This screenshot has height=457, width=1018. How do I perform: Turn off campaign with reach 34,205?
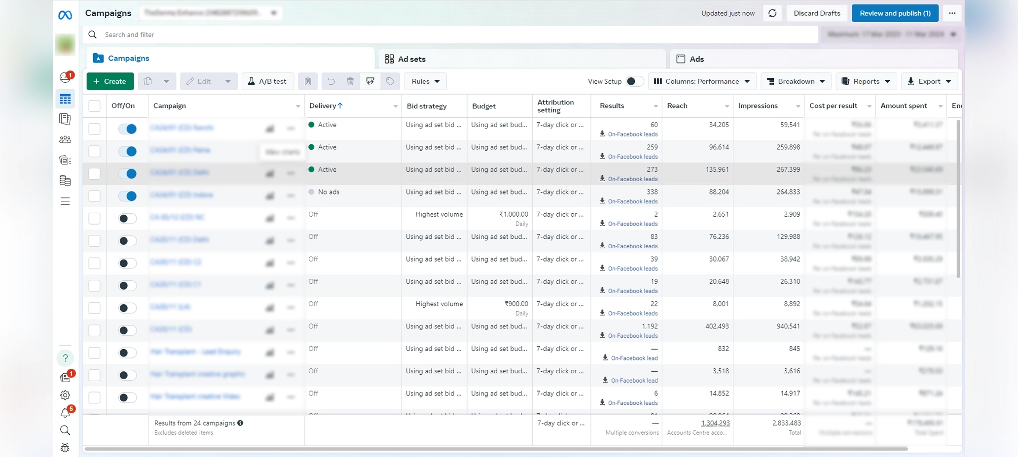tap(128, 129)
